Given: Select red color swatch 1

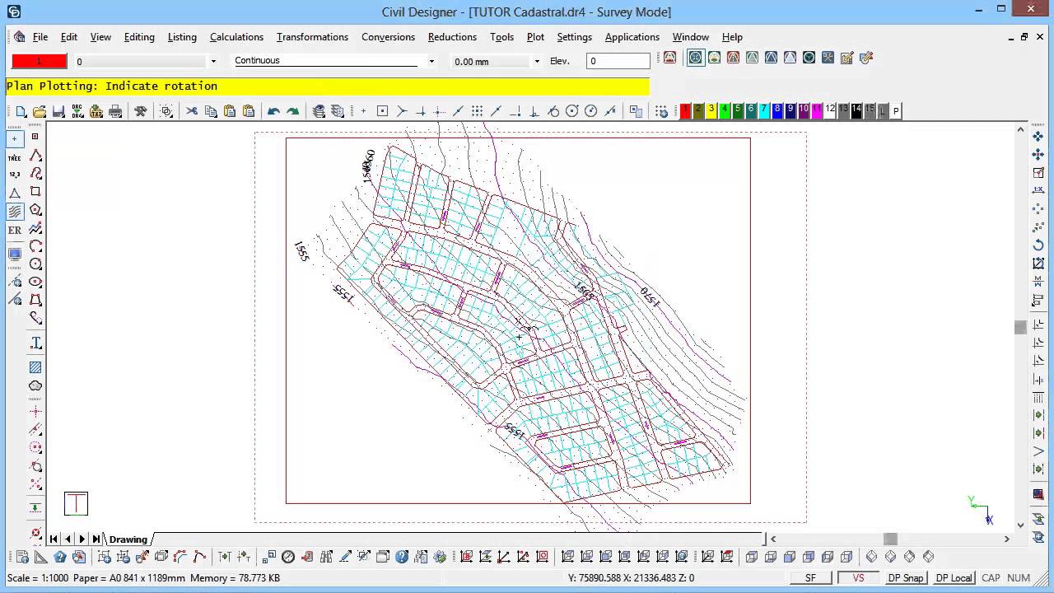Looking at the screenshot, I should coord(685,110).
